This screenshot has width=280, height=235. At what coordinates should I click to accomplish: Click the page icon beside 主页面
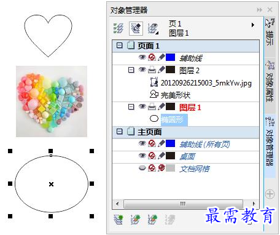click(131, 131)
